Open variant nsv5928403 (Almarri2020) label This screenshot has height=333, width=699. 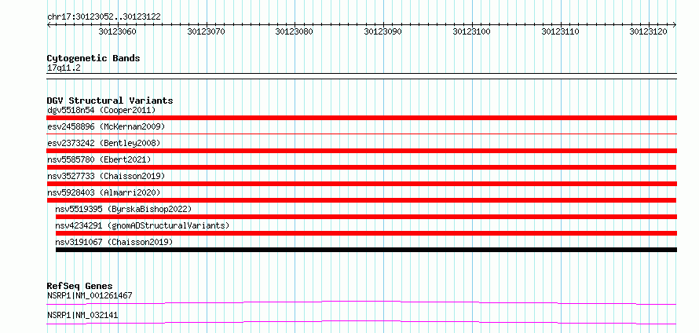[x=104, y=192]
